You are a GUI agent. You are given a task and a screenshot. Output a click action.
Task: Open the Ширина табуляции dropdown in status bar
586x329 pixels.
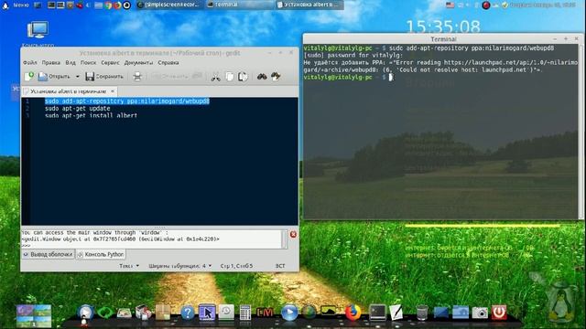coord(180,266)
